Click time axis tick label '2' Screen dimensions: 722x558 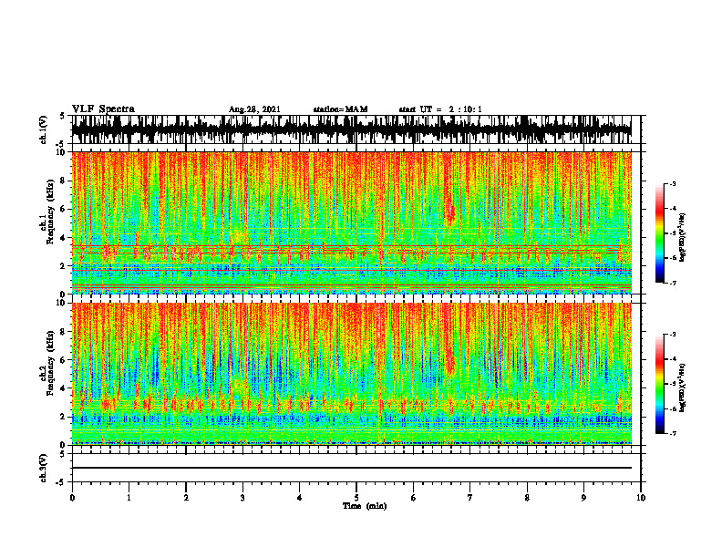(x=186, y=498)
